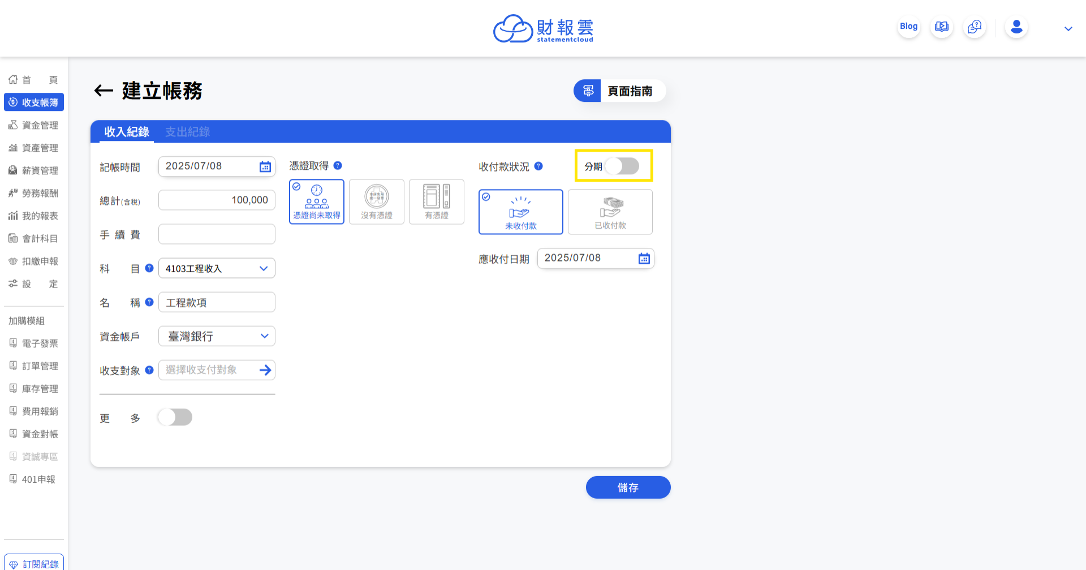Click the 總計 amount field showing 100,000
Screen dimensions: 1086x570
pyautogui.click(x=217, y=200)
